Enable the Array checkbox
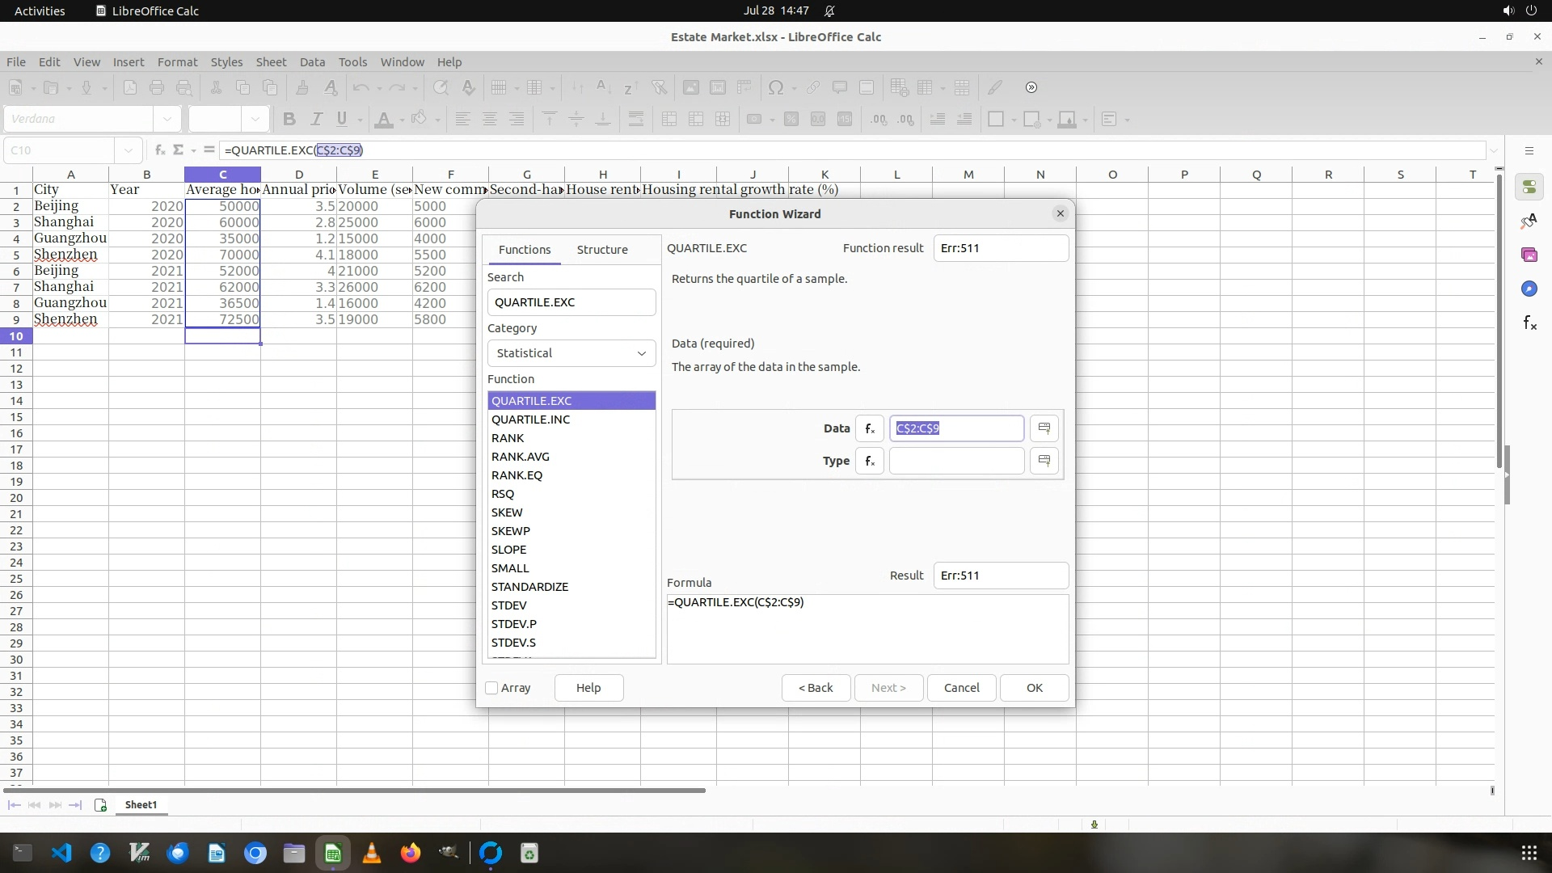 click(x=491, y=688)
